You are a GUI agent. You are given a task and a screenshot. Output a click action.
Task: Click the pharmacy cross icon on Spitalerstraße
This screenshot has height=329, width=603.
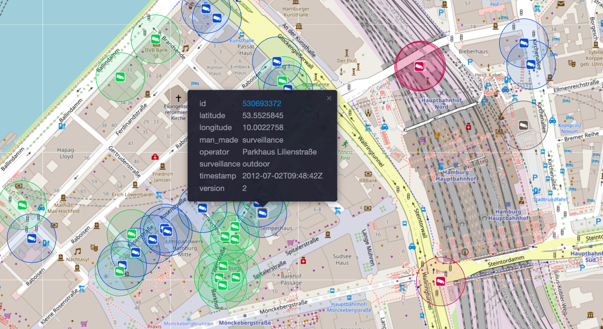pos(302,261)
